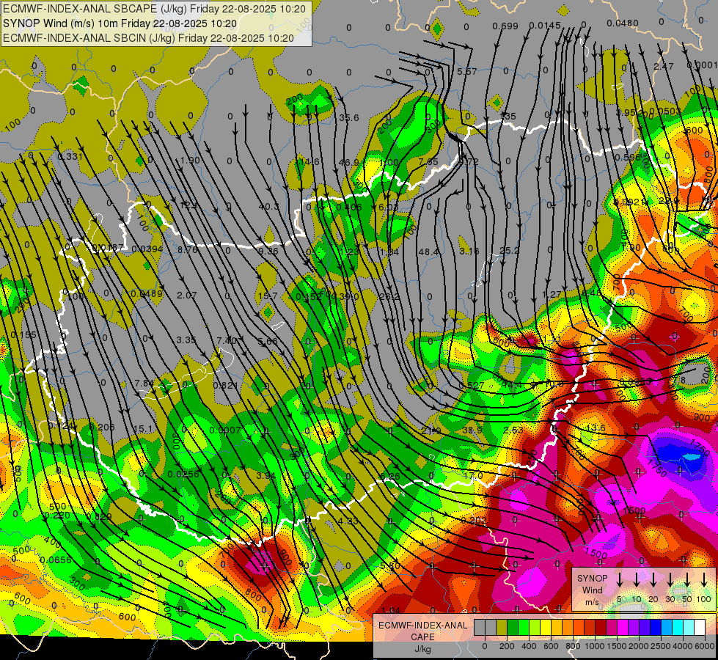Pick the dark green CAPE legend swatch
Screen dimensions: 718x660
pos(513,627)
